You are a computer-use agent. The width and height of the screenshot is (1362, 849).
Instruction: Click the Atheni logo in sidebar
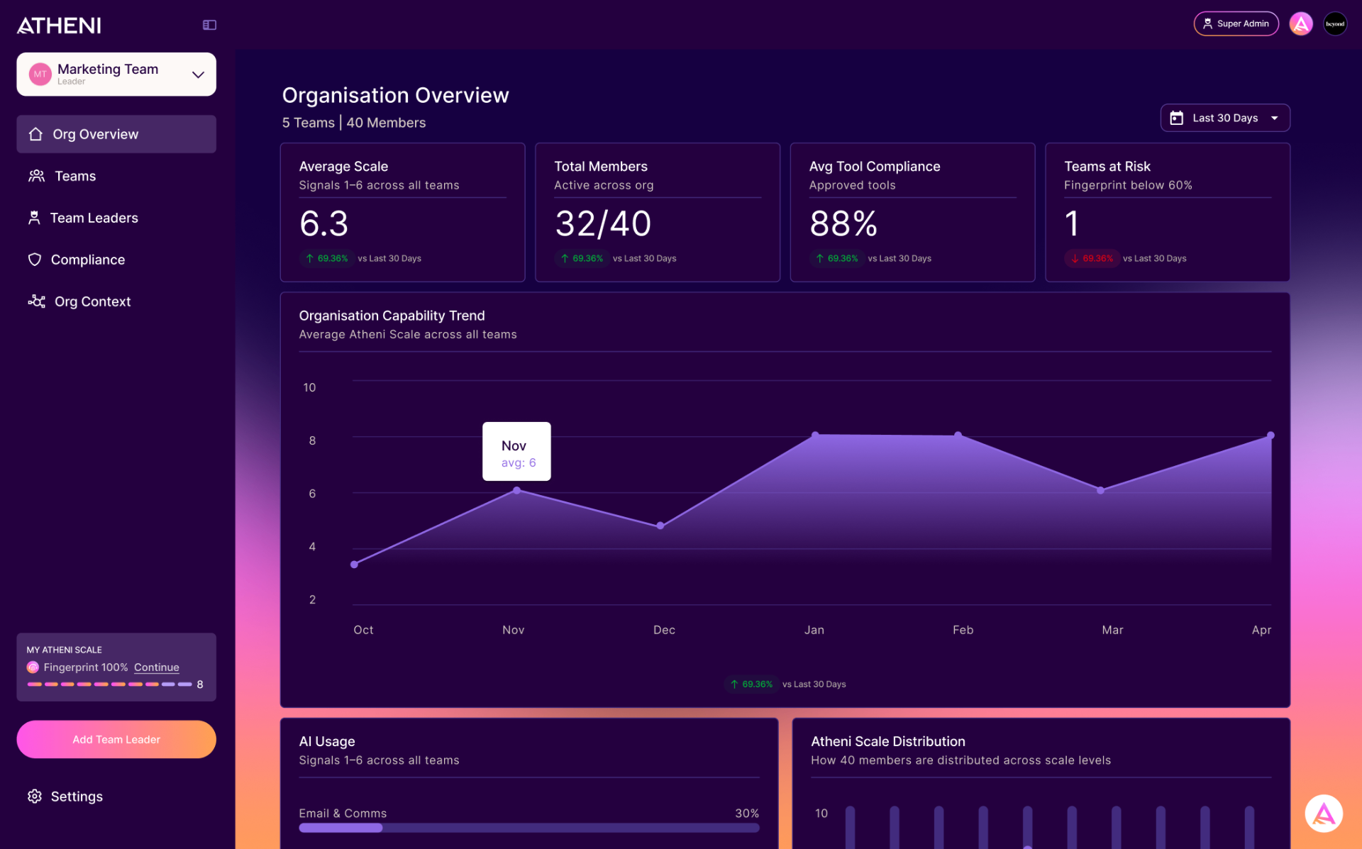59,26
